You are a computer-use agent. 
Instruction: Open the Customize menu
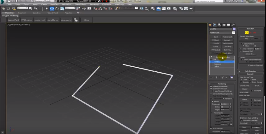107,4
